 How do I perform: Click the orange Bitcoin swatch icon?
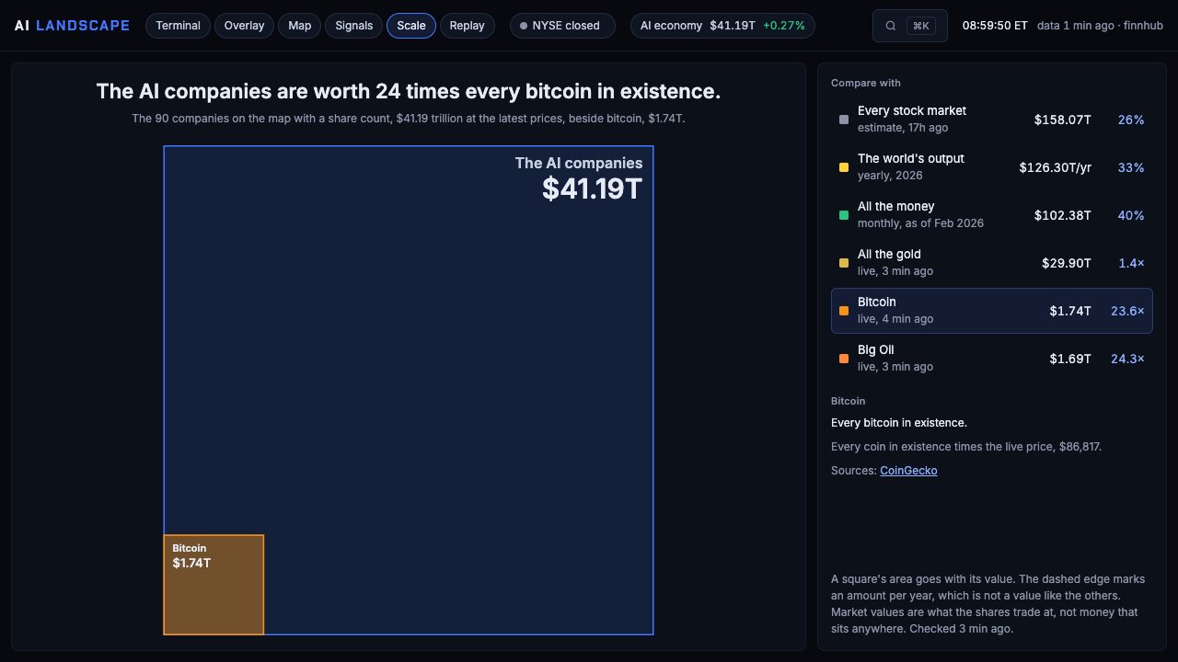tap(844, 311)
